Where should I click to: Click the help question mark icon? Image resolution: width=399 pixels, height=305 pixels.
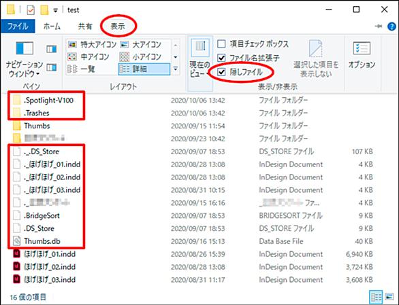pyautogui.click(x=392, y=26)
